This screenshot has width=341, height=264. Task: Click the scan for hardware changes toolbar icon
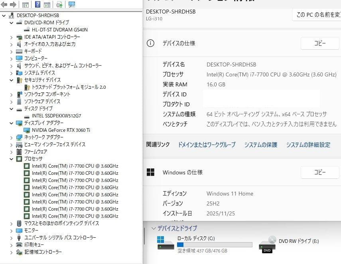tap(72, 5)
